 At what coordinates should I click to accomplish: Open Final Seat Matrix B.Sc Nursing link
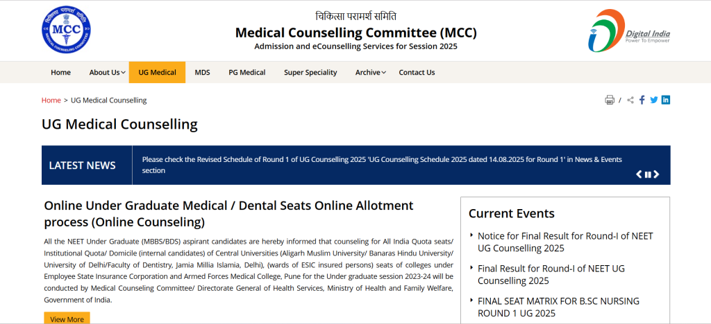pos(558,307)
